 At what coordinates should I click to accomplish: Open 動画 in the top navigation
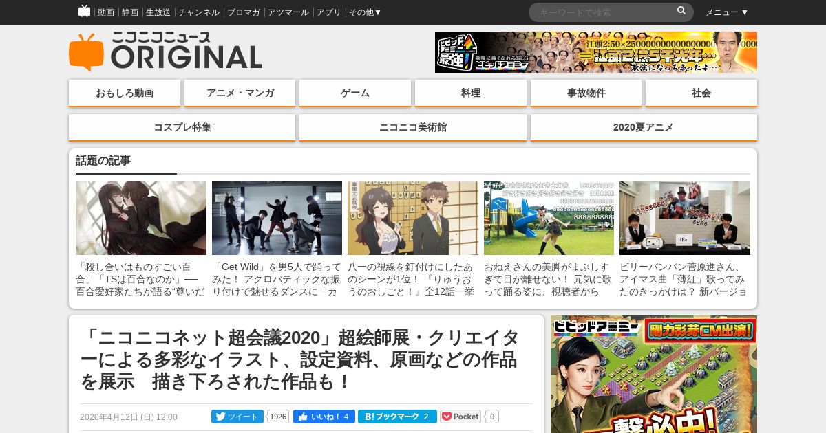(106, 12)
